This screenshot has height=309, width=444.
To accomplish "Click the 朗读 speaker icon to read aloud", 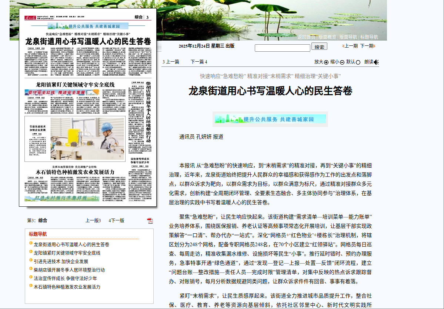I will coord(376,62).
